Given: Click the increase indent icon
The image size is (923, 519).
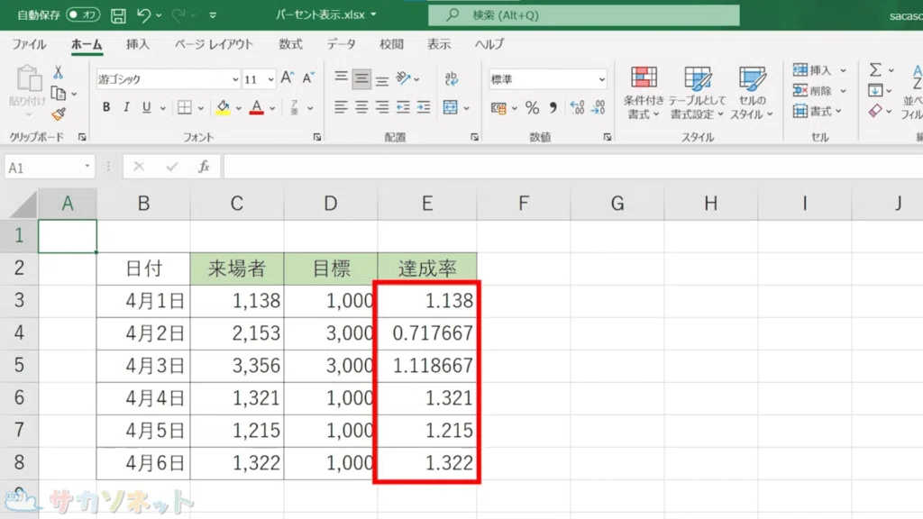Looking at the screenshot, I should click(424, 107).
